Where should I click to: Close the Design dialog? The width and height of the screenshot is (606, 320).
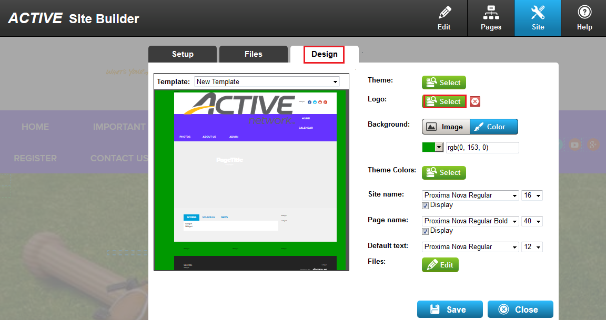[x=520, y=309]
